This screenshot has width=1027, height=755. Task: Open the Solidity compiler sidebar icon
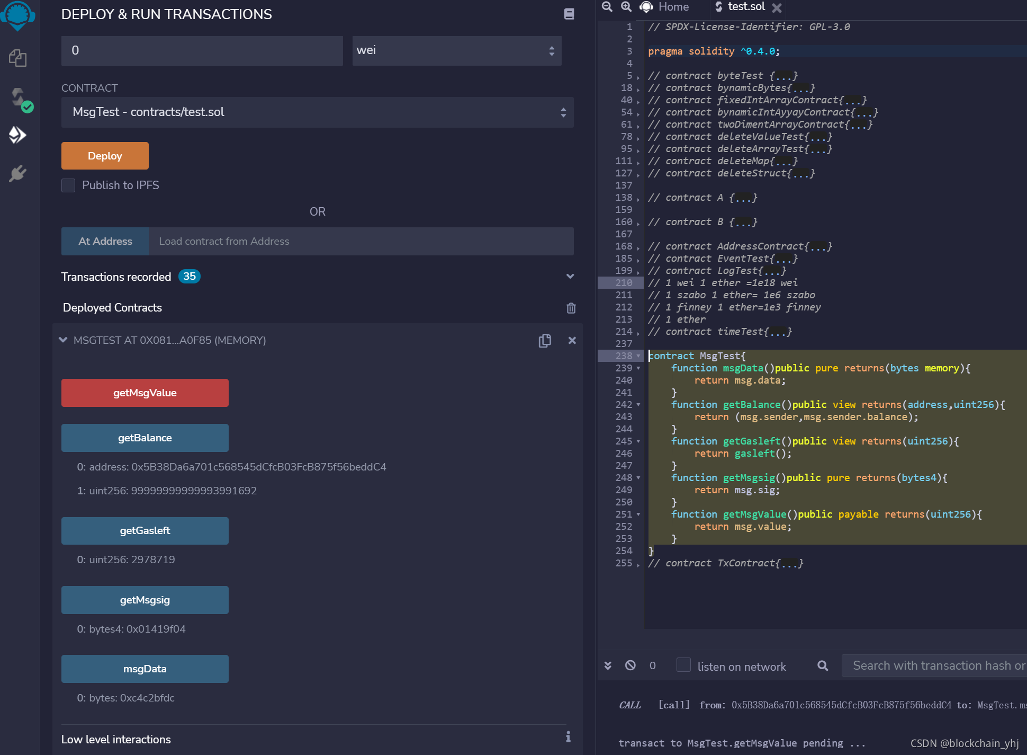point(19,97)
